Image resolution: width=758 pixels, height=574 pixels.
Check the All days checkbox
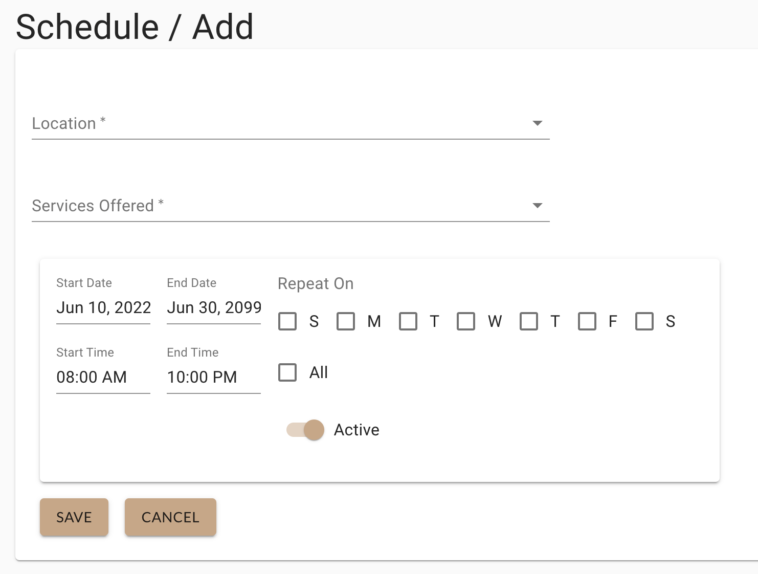[287, 372]
